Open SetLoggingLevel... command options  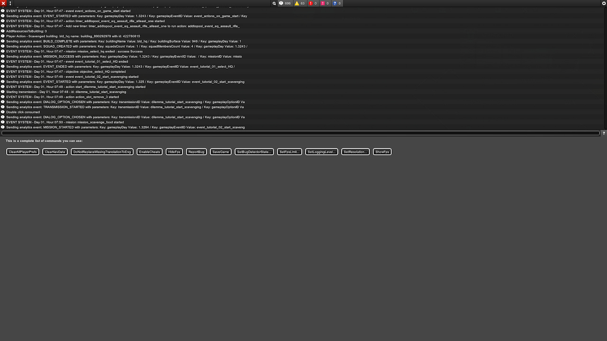click(322, 152)
